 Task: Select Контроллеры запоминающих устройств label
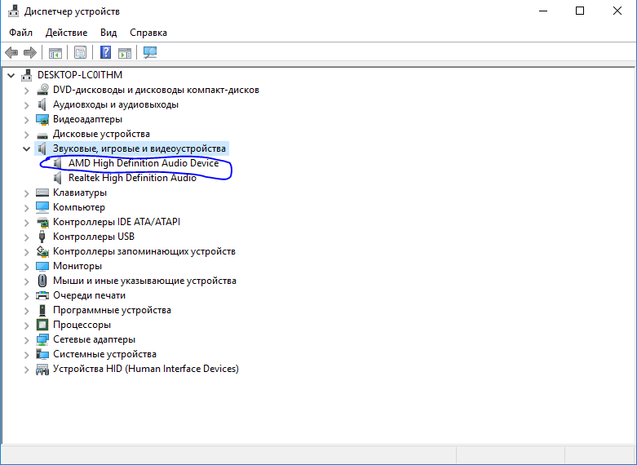[144, 251]
